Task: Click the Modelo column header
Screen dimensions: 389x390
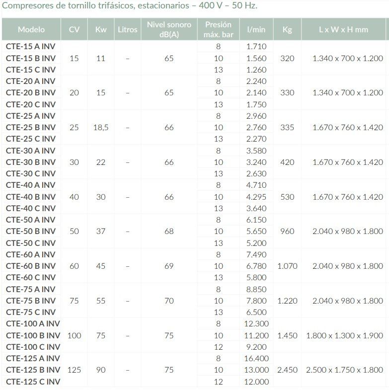Action: coord(31,29)
